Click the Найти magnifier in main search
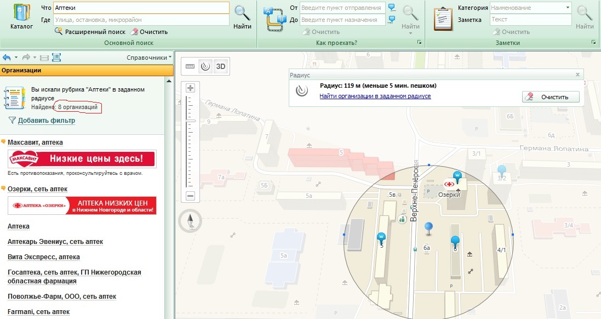 click(x=242, y=17)
